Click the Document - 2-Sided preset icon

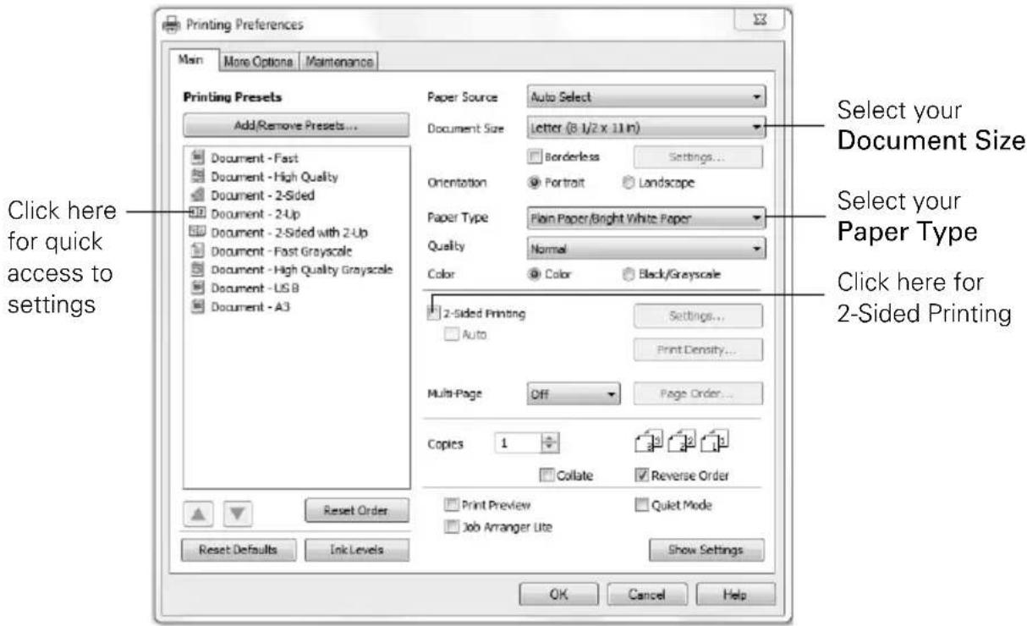[200, 195]
